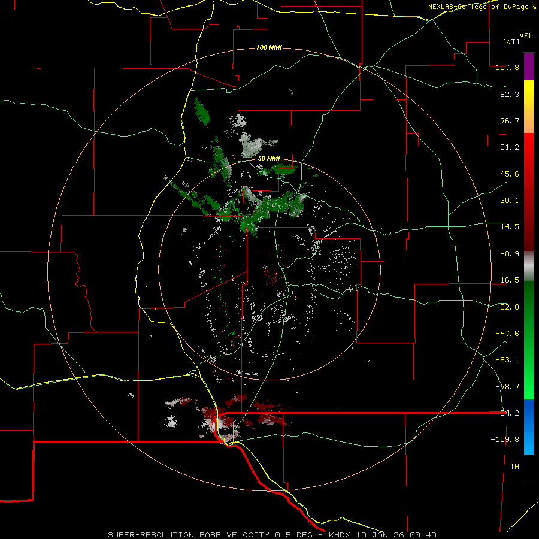This screenshot has width=539, height=539.
Task: Click the 50 NMI range ring label
Action: (269, 158)
